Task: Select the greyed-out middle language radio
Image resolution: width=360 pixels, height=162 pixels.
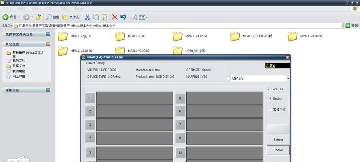Action: pyautogui.click(x=271, y=104)
